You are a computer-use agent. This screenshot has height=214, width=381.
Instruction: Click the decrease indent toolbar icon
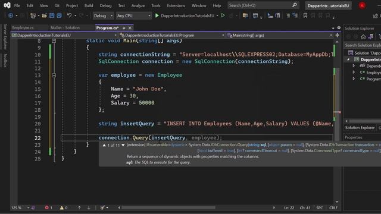pos(288,15)
